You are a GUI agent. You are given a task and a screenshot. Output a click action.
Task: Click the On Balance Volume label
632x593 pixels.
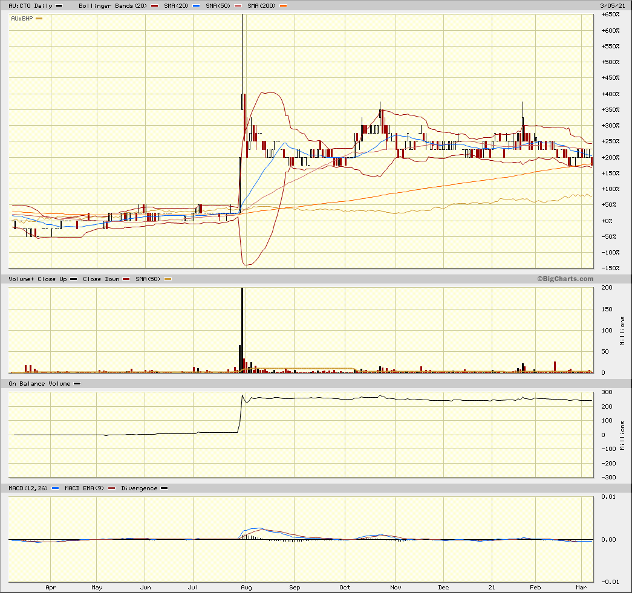tap(39, 384)
